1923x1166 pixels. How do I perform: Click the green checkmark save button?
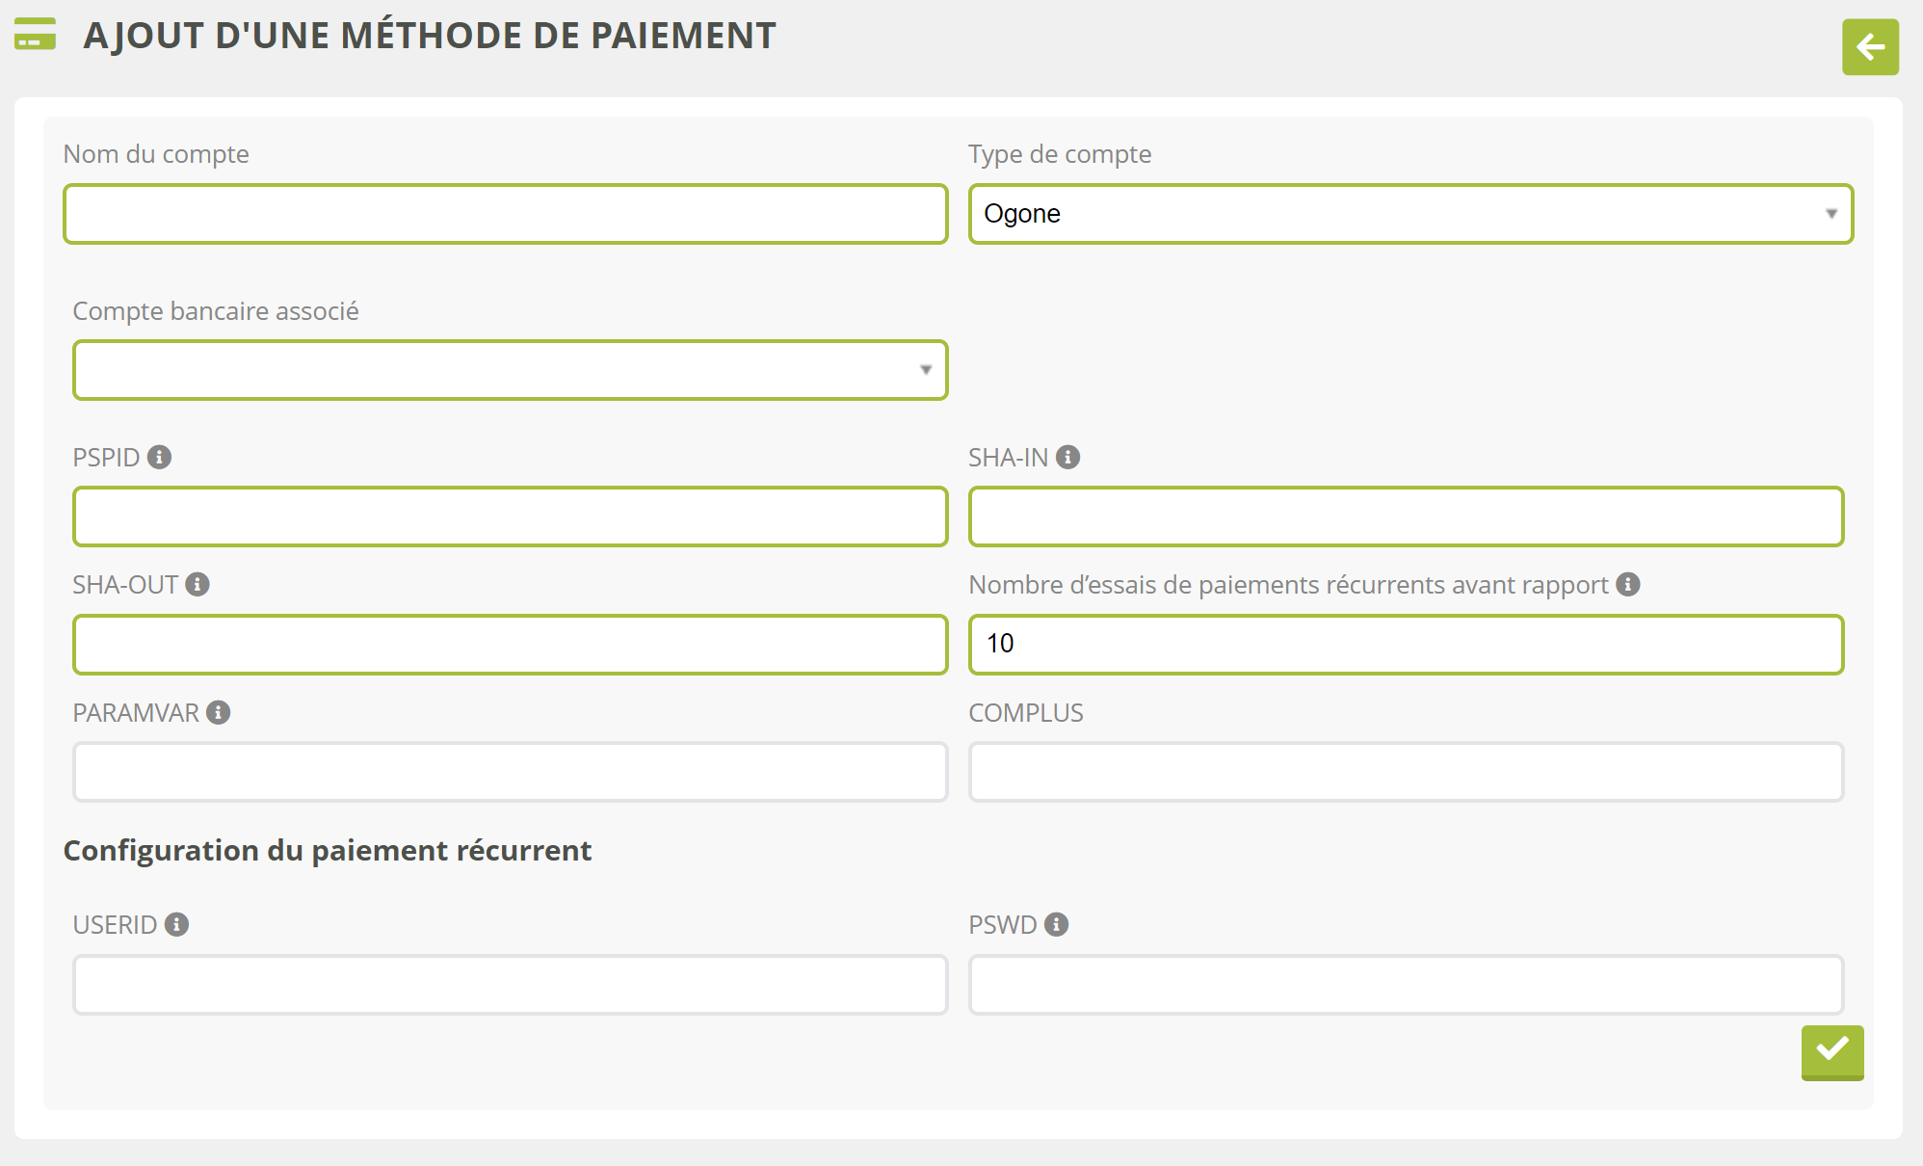pyautogui.click(x=1831, y=1051)
